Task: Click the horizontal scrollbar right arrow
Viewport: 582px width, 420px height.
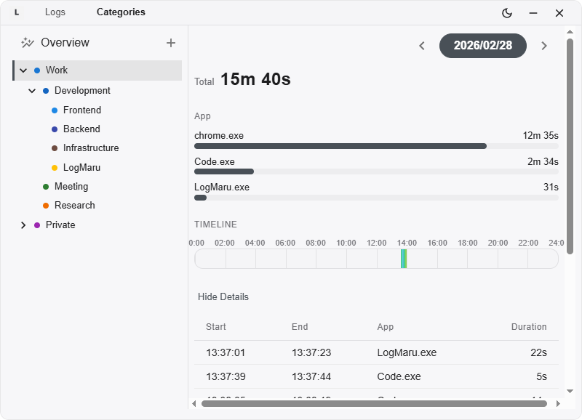Action: point(558,403)
